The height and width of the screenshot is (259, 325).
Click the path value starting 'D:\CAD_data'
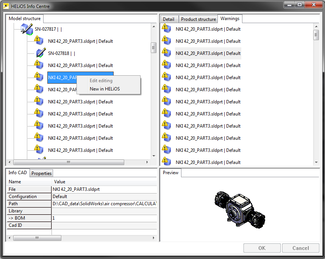click(x=104, y=204)
